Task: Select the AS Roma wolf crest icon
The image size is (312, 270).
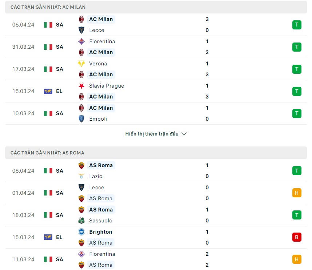Action: point(82,165)
